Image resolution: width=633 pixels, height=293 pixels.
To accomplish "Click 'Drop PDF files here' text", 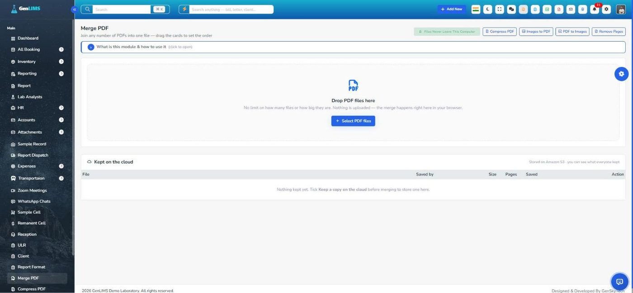I will (353, 100).
